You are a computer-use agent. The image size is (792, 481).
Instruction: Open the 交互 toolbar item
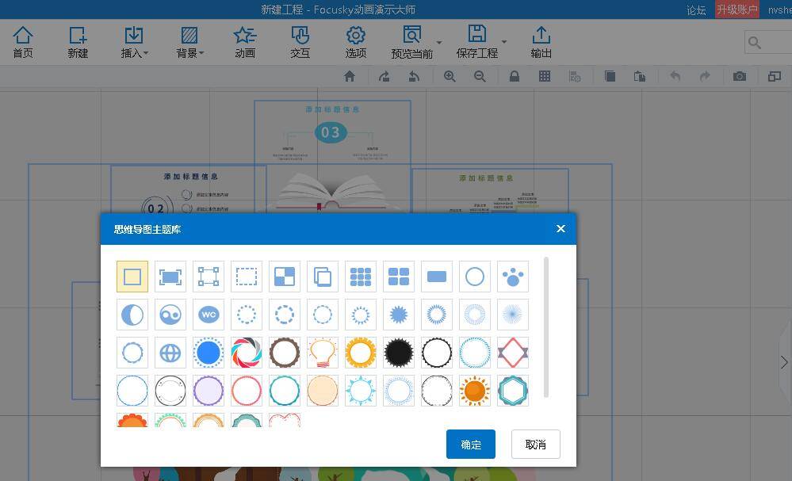pos(300,43)
